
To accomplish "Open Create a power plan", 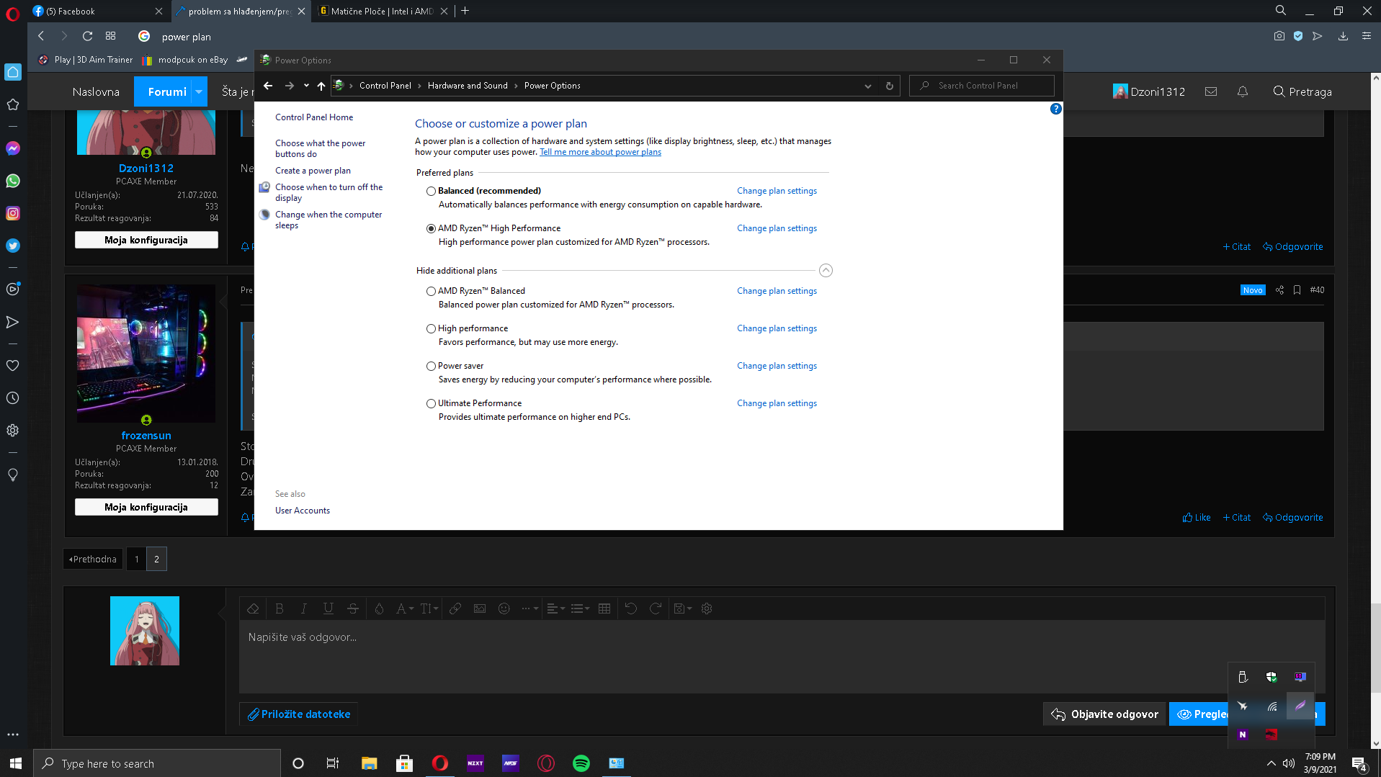I will tap(313, 171).
